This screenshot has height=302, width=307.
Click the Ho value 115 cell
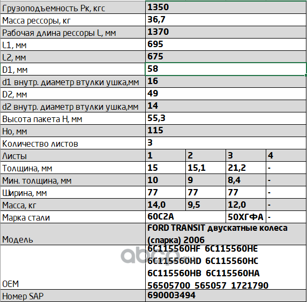pos(226,131)
